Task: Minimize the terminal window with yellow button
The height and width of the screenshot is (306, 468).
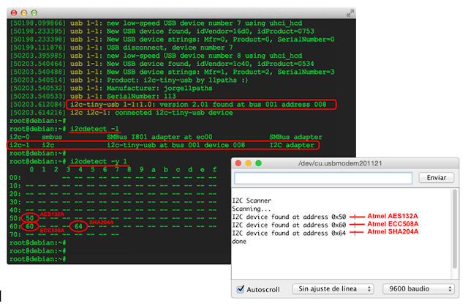Action: tap(24, 13)
